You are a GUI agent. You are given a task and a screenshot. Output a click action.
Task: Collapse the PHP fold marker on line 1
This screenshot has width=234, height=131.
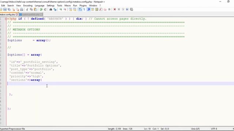[6, 19]
